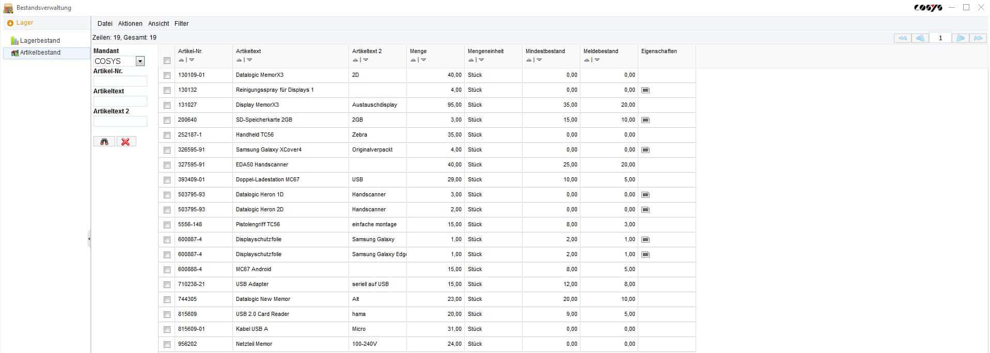Sort Mengeneinheit column descending
Viewport: 990px width, 353px height.
481,60
